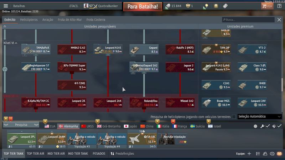Select Leopard 2PL crew slot
Screen dimensions: 285x160
22,139
